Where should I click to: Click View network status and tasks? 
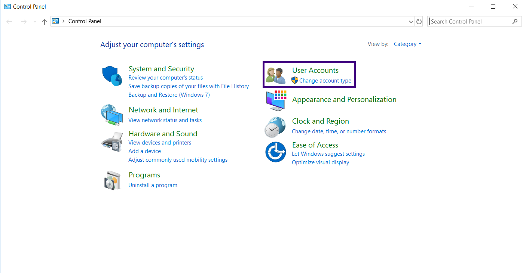coord(165,120)
